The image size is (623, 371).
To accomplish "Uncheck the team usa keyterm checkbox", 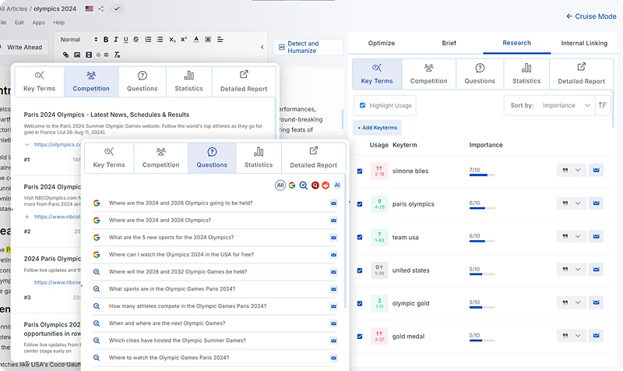I will pos(360,237).
